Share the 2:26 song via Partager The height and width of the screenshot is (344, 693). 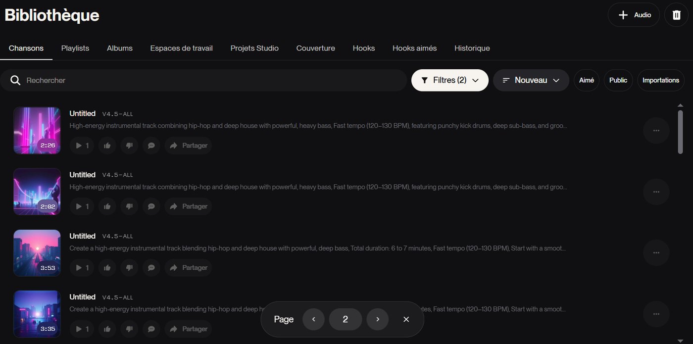point(188,146)
